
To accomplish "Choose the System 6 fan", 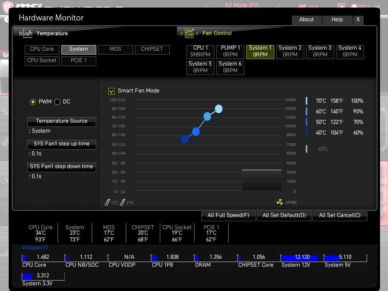I will [230, 67].
